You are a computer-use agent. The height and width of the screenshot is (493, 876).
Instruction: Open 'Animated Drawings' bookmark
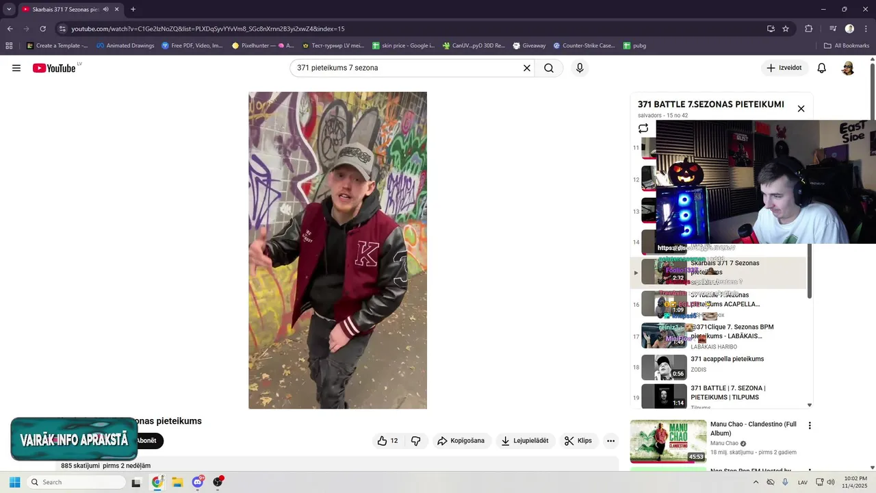point(125,46)
